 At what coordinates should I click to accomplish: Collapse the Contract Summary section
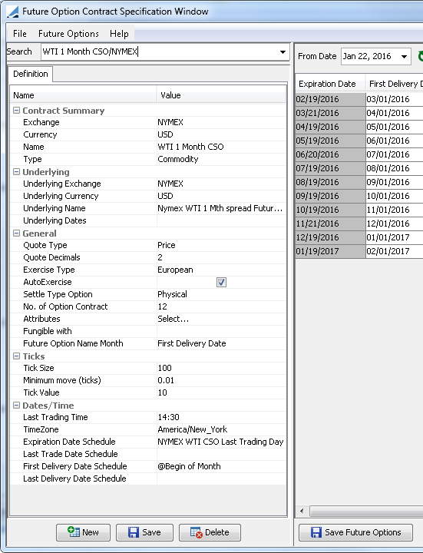point(16,111)
